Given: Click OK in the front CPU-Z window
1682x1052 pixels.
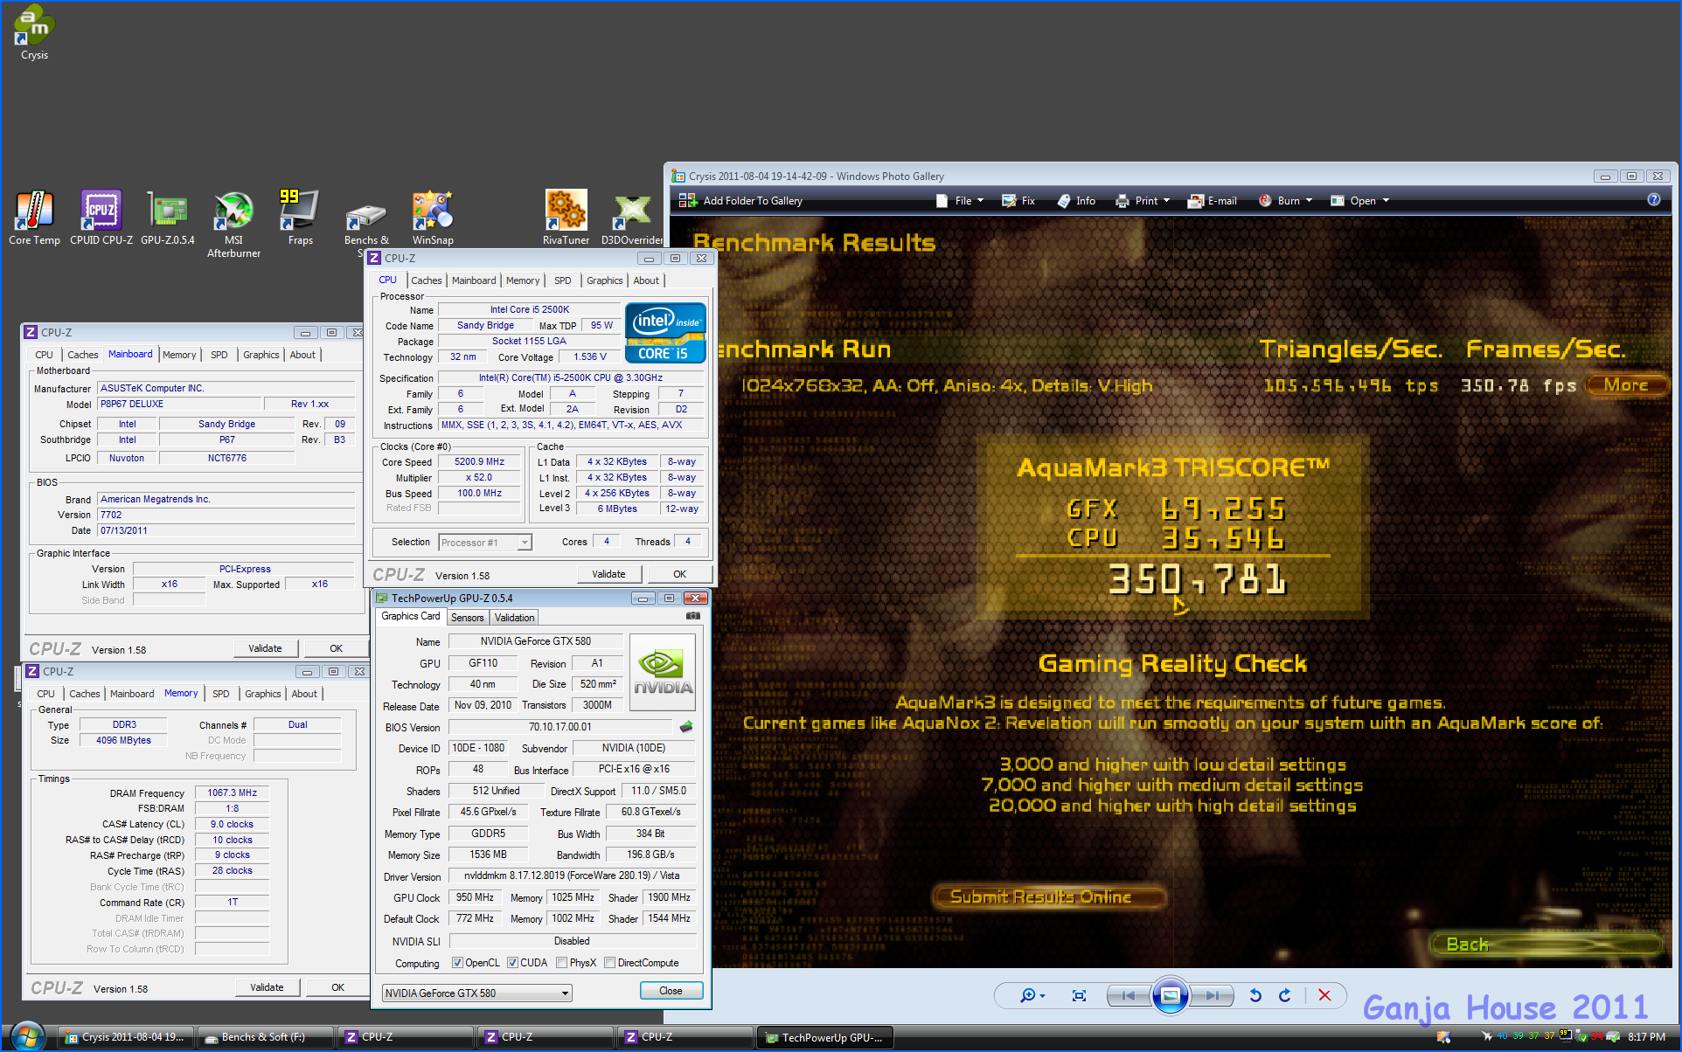Looking at the screenshot, I should pos(679,574).
